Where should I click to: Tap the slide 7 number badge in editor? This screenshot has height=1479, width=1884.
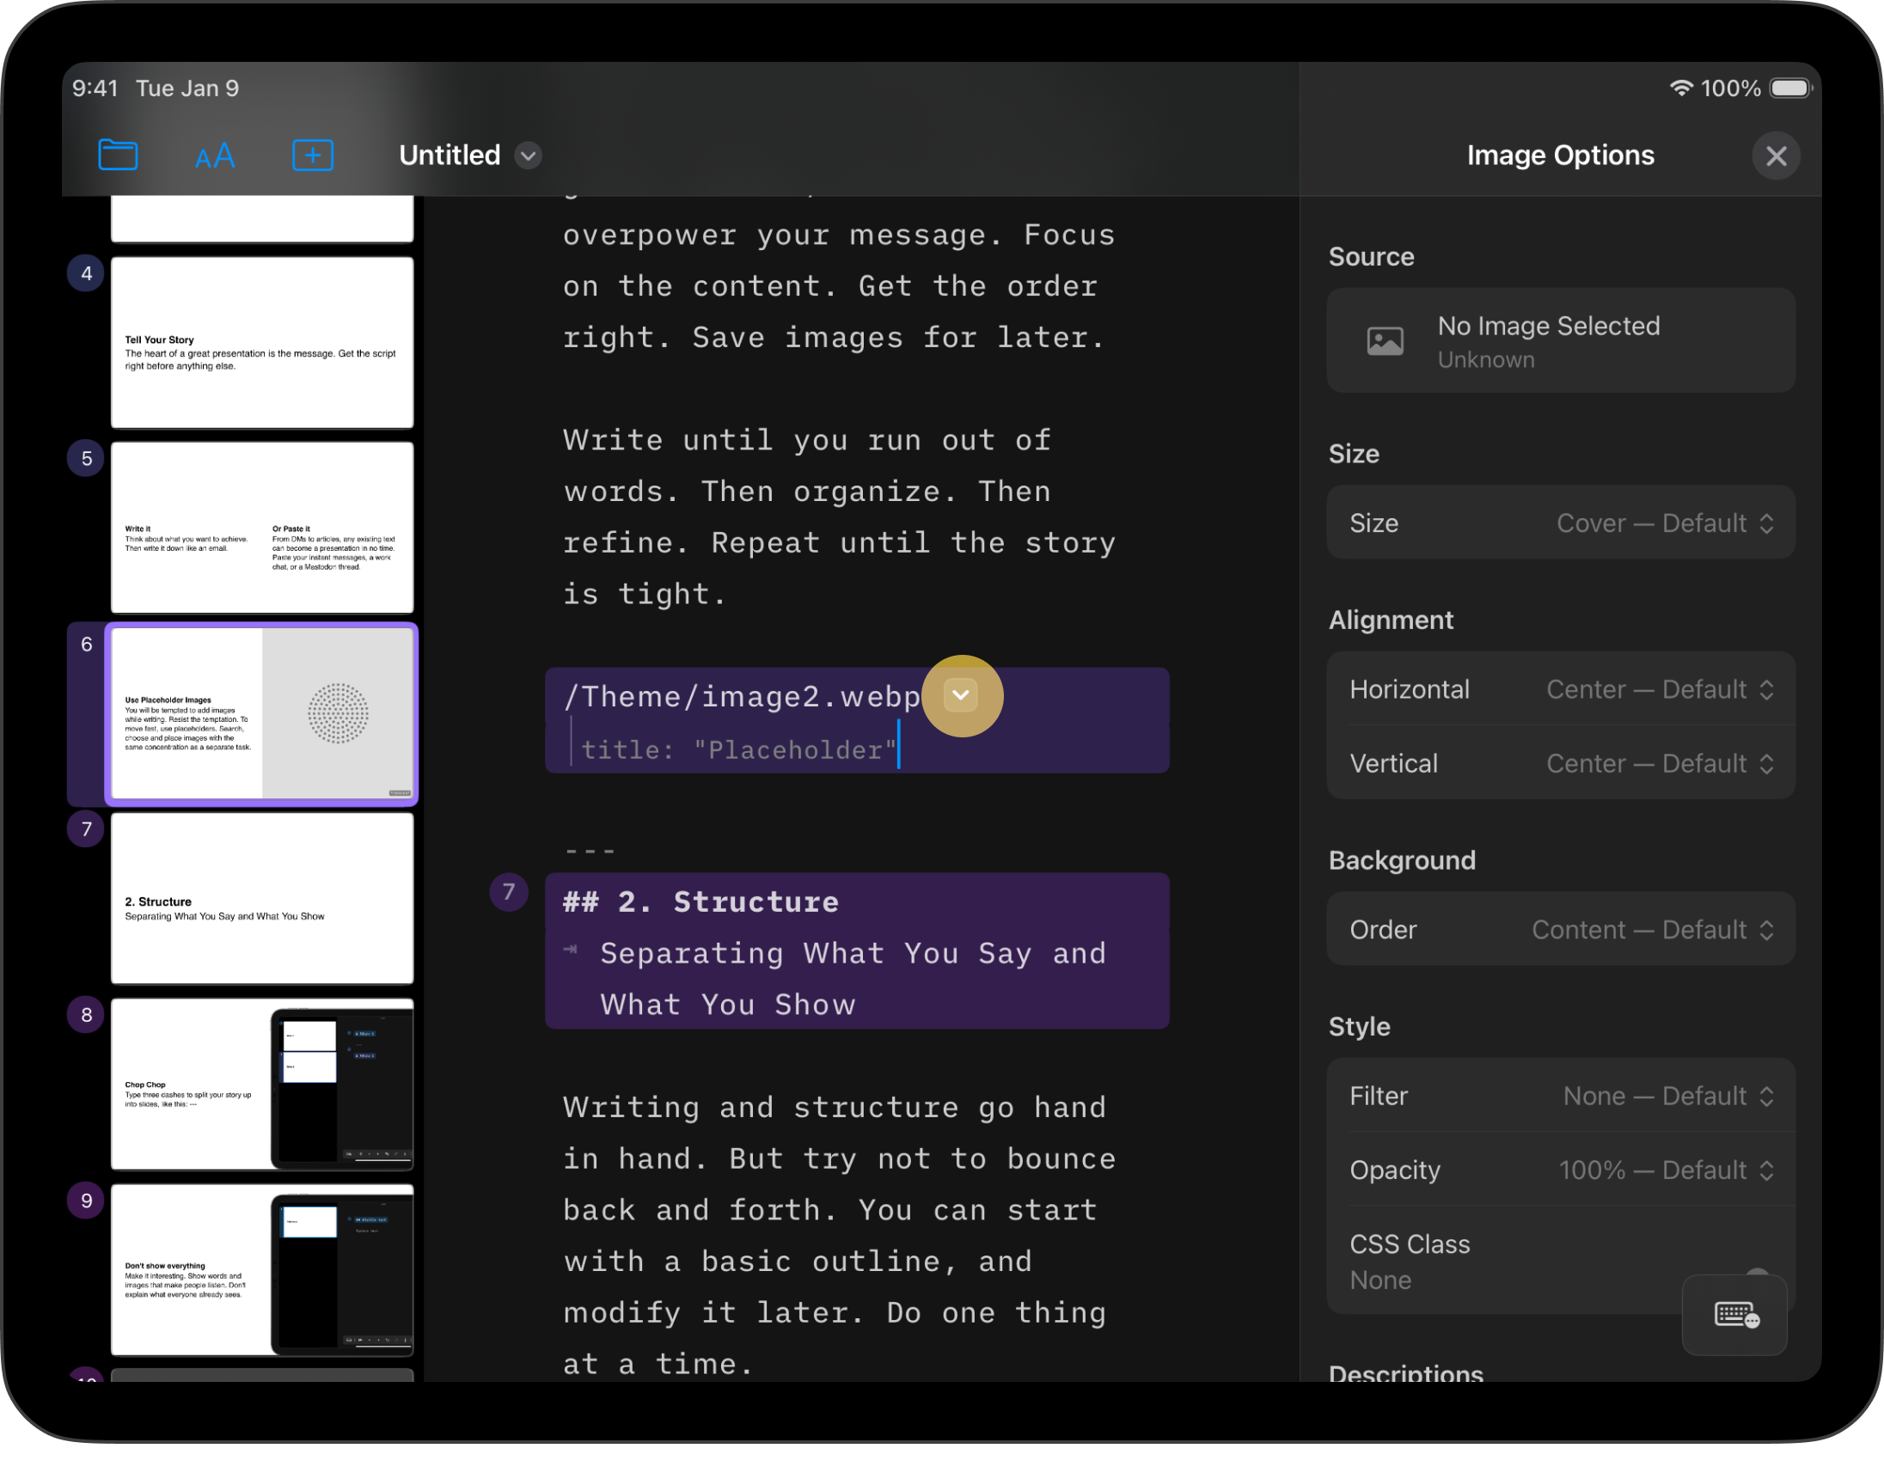click(x=508, y=891)
